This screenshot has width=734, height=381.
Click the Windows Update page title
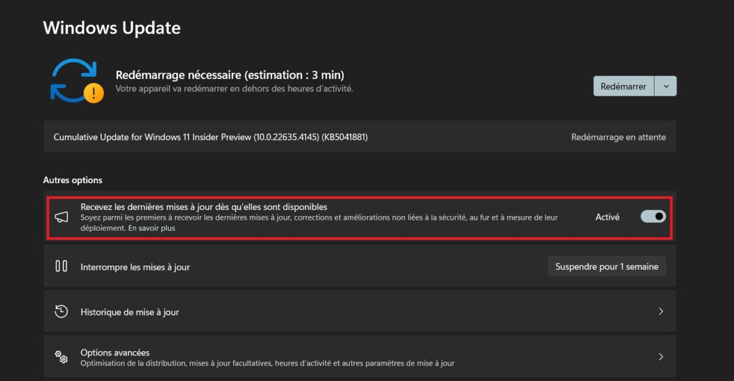tap(112, 27)
